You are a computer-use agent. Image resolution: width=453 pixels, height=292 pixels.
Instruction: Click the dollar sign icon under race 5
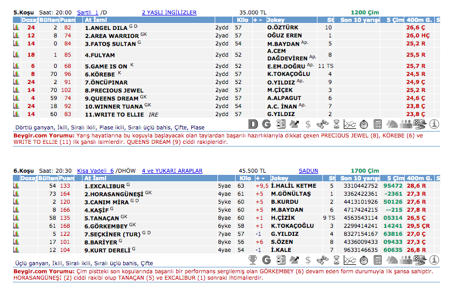(x=308, y=124)
